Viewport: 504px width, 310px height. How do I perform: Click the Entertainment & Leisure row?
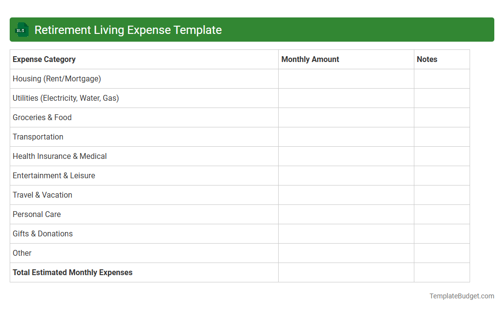coord(54,175)
